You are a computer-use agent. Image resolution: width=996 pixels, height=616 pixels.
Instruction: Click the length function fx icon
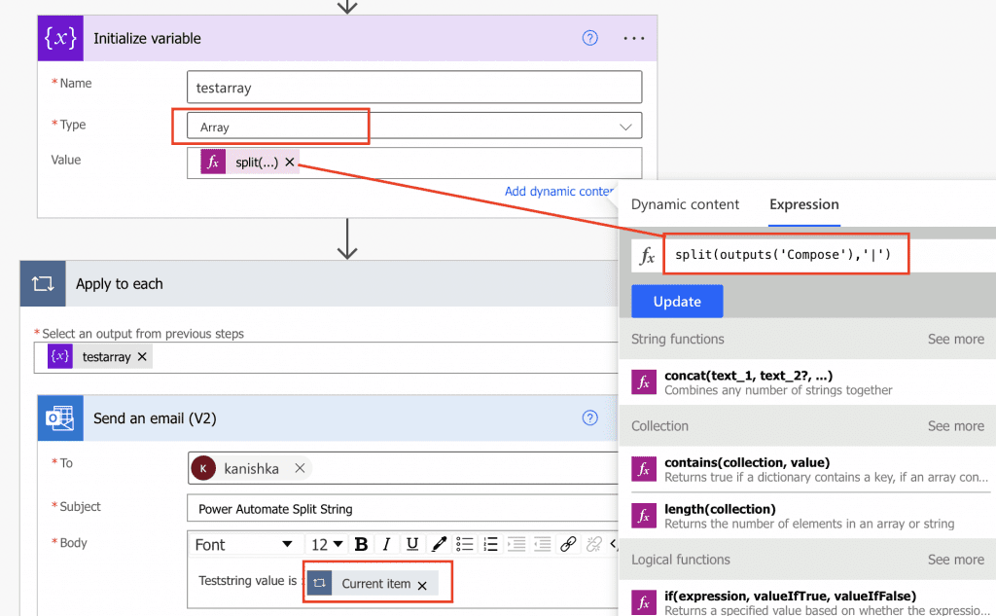pyautogui.click(x=644, y=516)
